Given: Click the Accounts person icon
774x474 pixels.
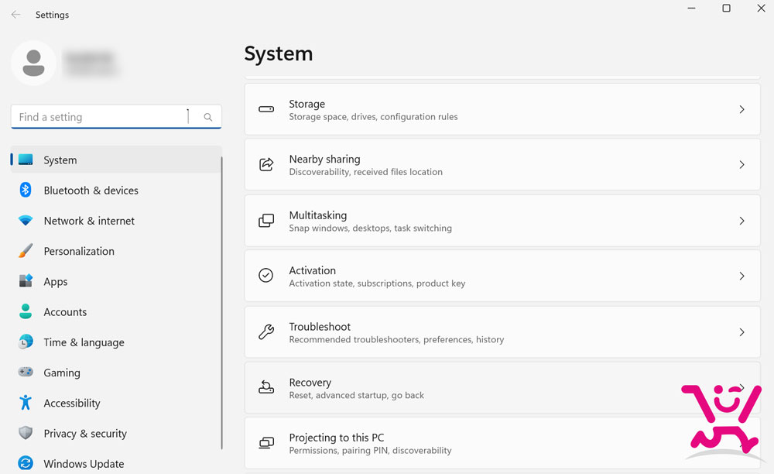Looking at the screenshot, I should pos(26,311).
